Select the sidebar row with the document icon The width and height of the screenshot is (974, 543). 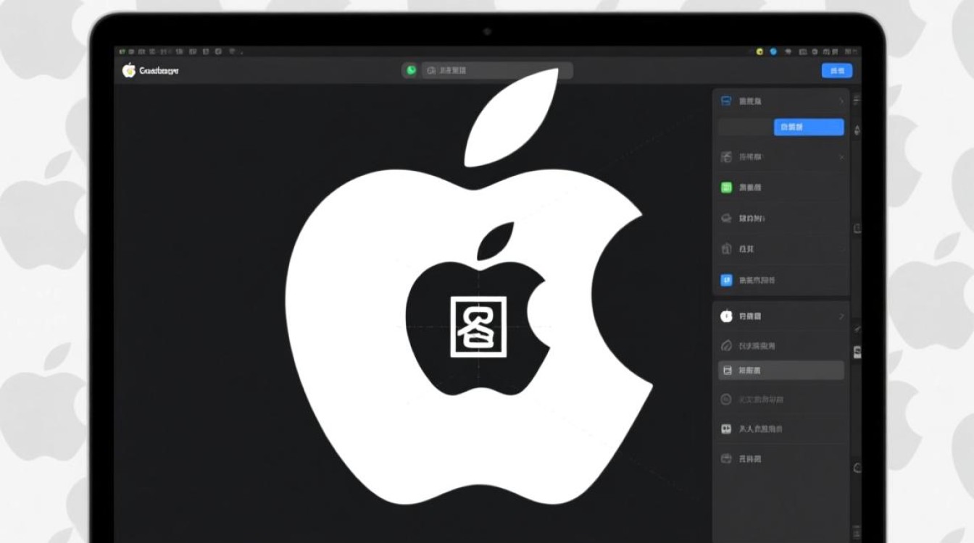point(781,248)
